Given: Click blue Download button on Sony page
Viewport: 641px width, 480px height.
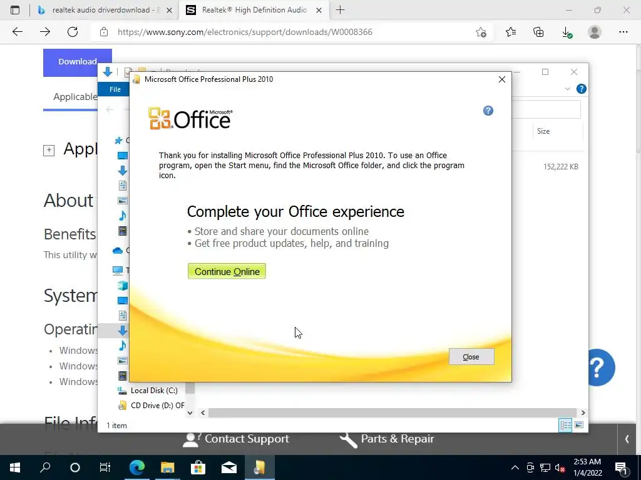Looking at the screenshot, I should tap(77, 62).
